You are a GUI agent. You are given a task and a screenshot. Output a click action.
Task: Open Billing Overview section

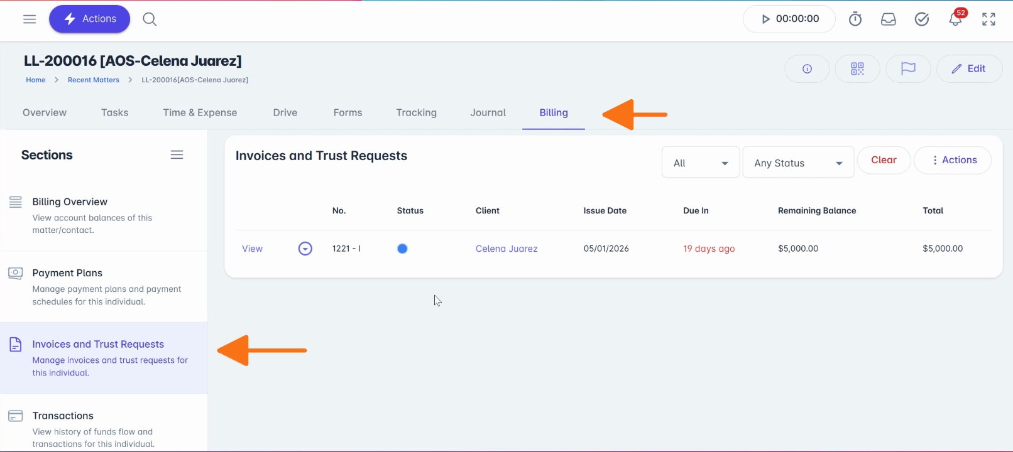[x=104, y=215]
